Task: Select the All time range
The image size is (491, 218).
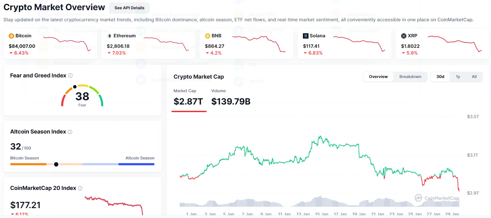Action: (474, 77)
